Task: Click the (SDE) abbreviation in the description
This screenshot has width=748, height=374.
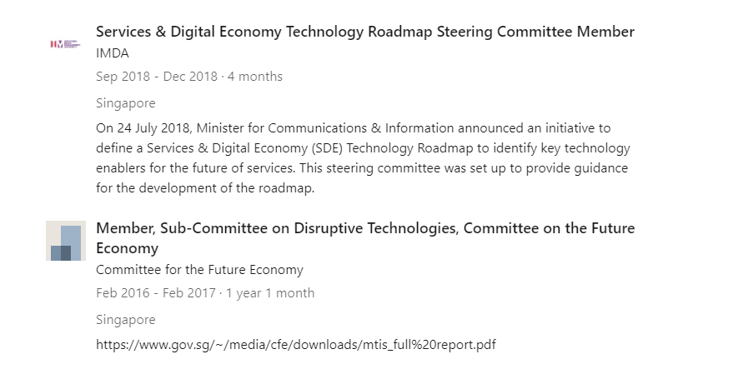Action: pyautogui.click(x=327, y=148)
